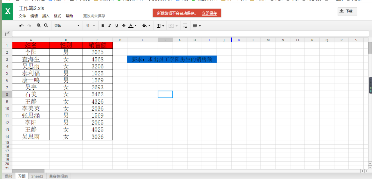Select column B header

click(66, 40)
